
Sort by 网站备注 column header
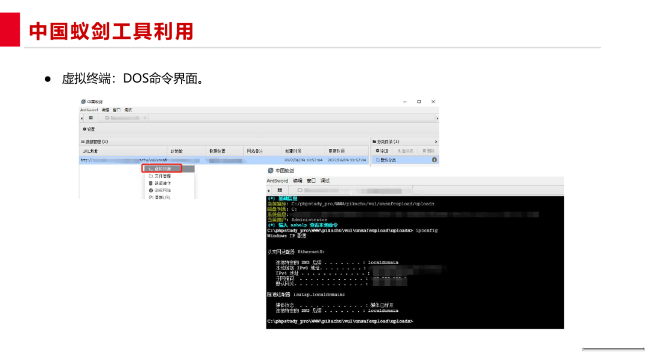255,151
